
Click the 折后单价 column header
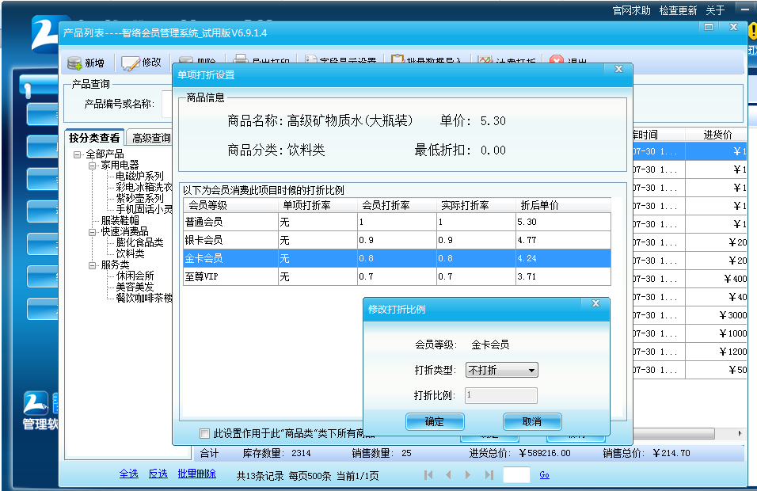point(564,205)
